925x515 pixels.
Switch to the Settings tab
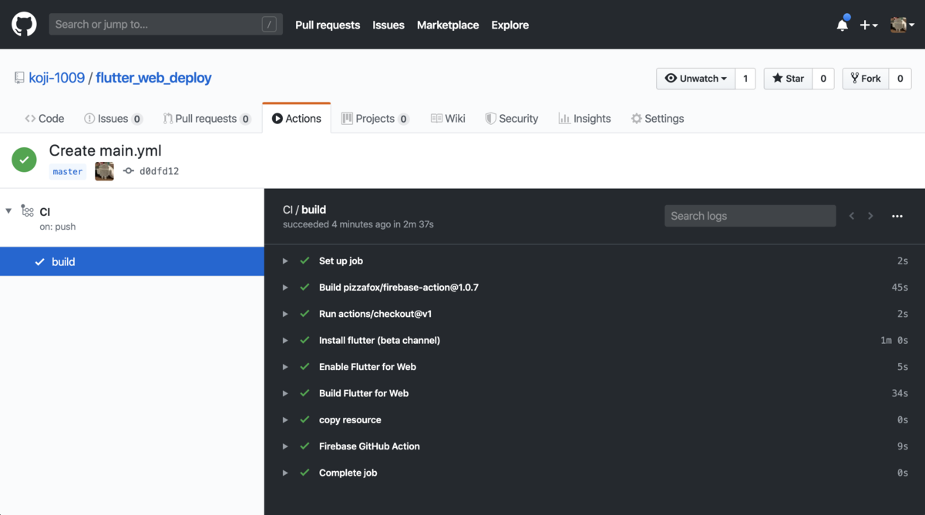pyautogui.click(x=658, y=119)
